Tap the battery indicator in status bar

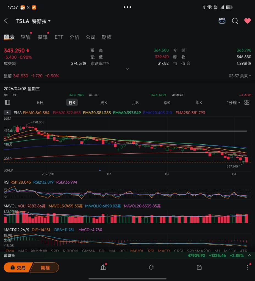click(x=229, y=7)
